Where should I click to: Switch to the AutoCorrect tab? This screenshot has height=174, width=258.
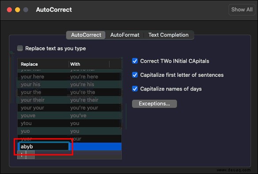pos(86,35)
